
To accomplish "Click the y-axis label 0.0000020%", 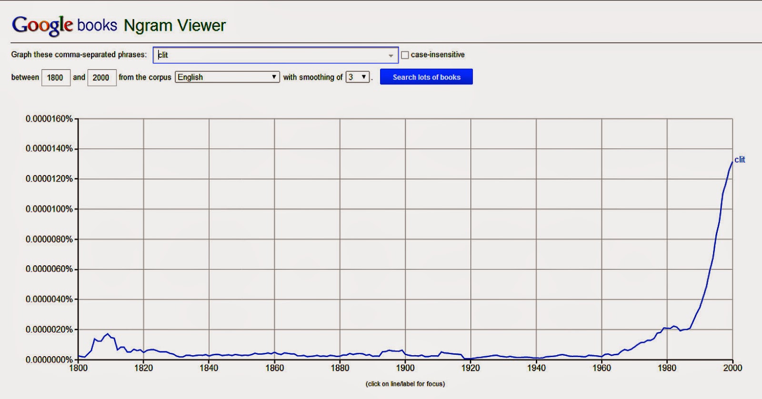I will [49, 330].
